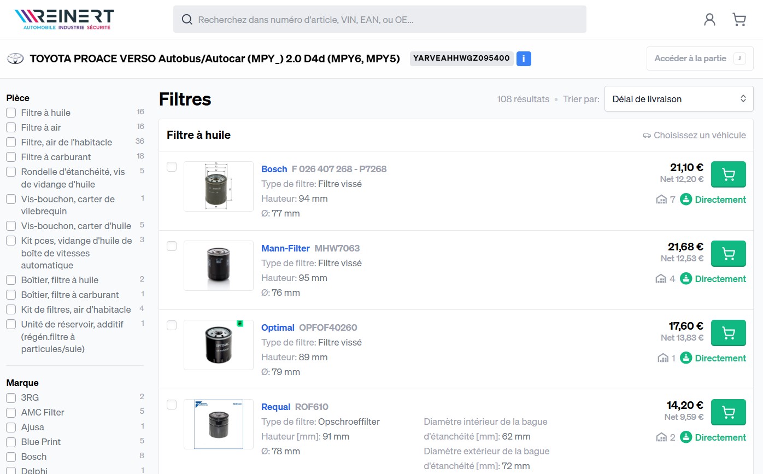Screen dimensions: 763x474
Task: Check Kit pces, vidange d'huile de boîte checkbox
Action: point(11,241)
